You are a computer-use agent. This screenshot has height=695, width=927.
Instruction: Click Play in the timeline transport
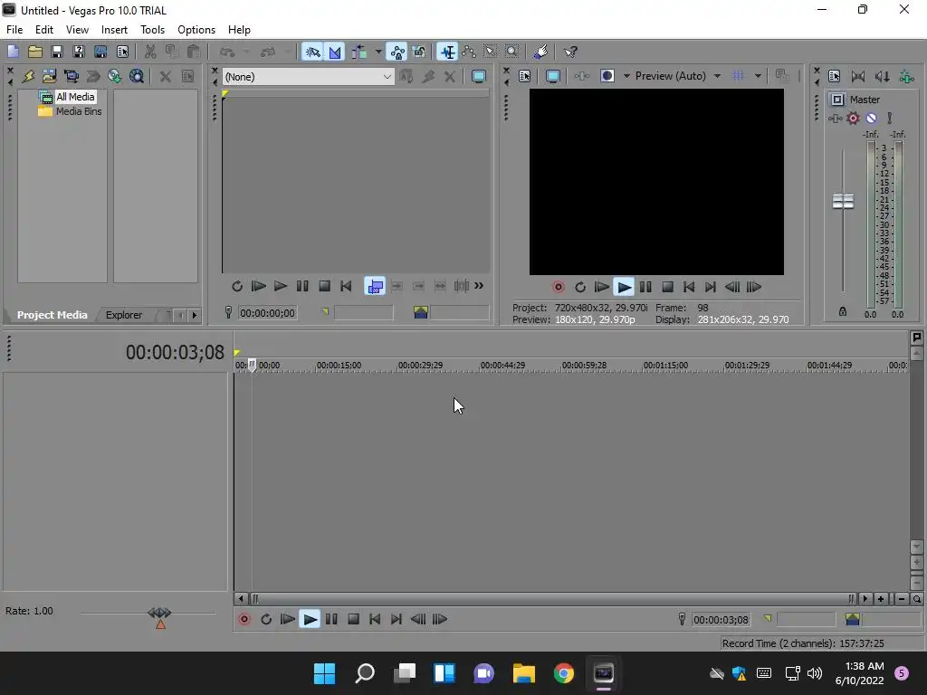pos(310,619)
